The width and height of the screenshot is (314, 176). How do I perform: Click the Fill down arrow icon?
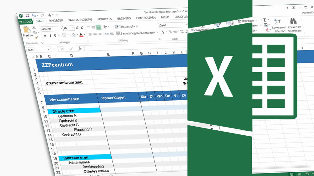point(266,25)
